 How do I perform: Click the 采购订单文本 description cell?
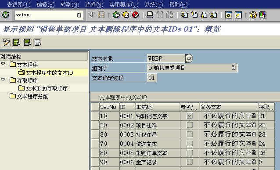[158, 153]
